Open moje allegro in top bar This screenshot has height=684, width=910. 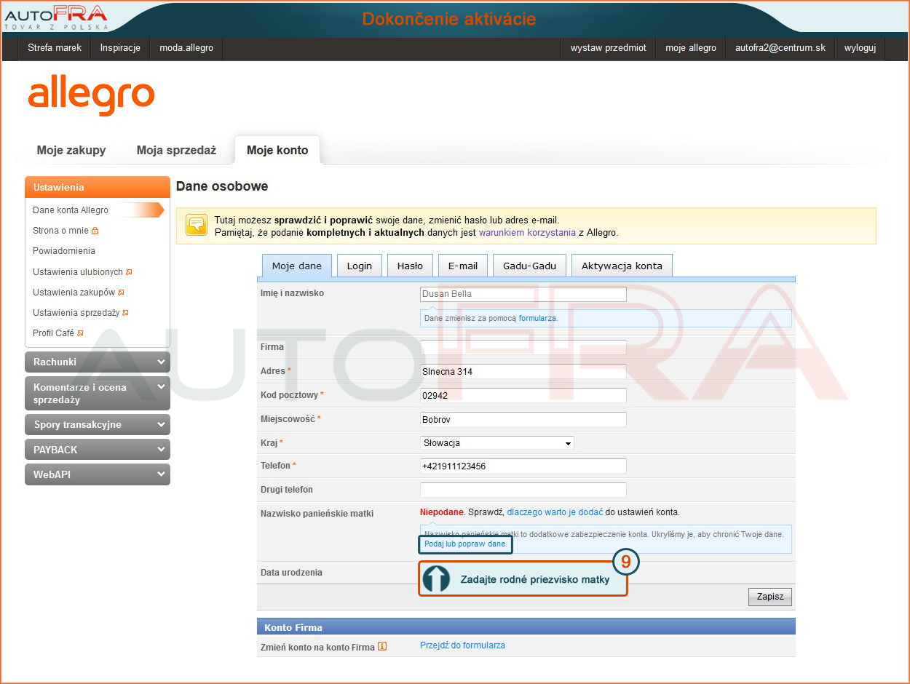point(691,48)
